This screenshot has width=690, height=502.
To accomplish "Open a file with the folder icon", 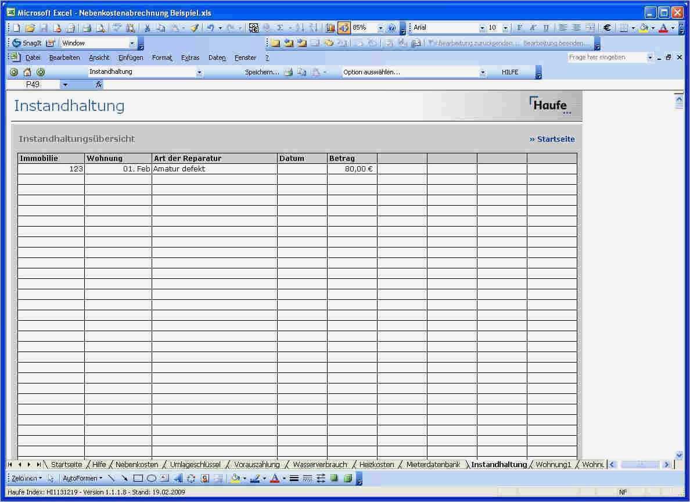I will coord(30,28).
